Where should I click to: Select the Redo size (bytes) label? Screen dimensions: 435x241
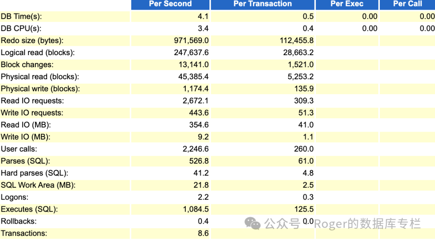32,41
